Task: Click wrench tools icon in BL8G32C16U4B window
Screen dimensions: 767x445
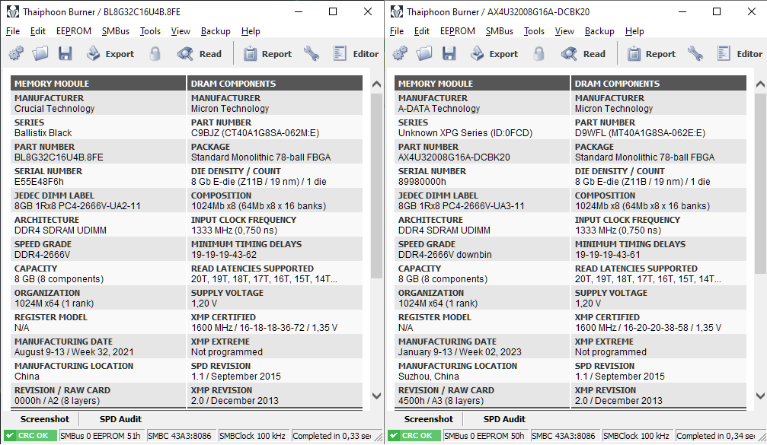Action: (312, 53)
